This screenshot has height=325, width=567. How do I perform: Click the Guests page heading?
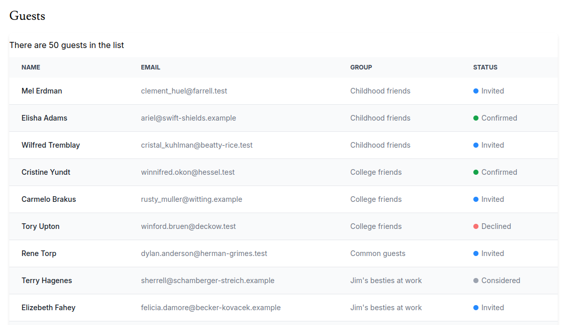pos(27,16)
